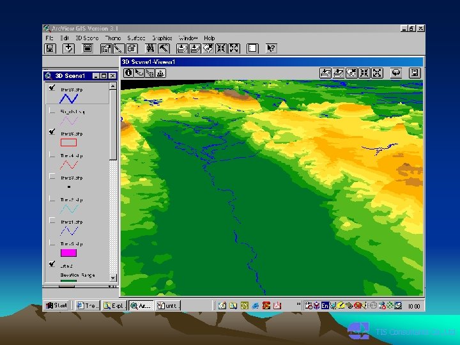Click the hammer Query Builder icon
This screenshot has width=460, height=345.
[164, 49]
